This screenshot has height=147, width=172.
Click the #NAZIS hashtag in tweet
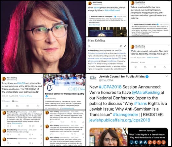tap(21, 83)
